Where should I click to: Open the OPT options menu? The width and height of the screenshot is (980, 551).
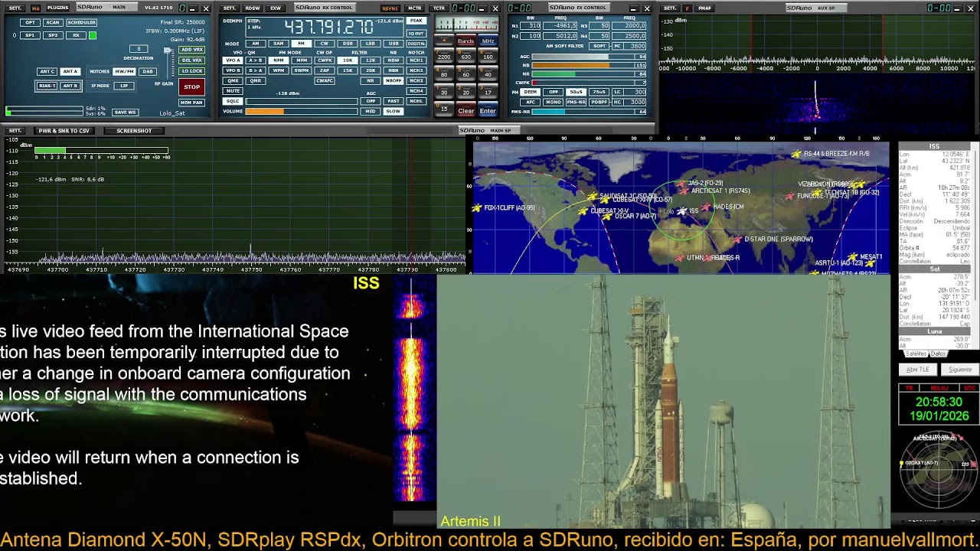click(30, 22)
